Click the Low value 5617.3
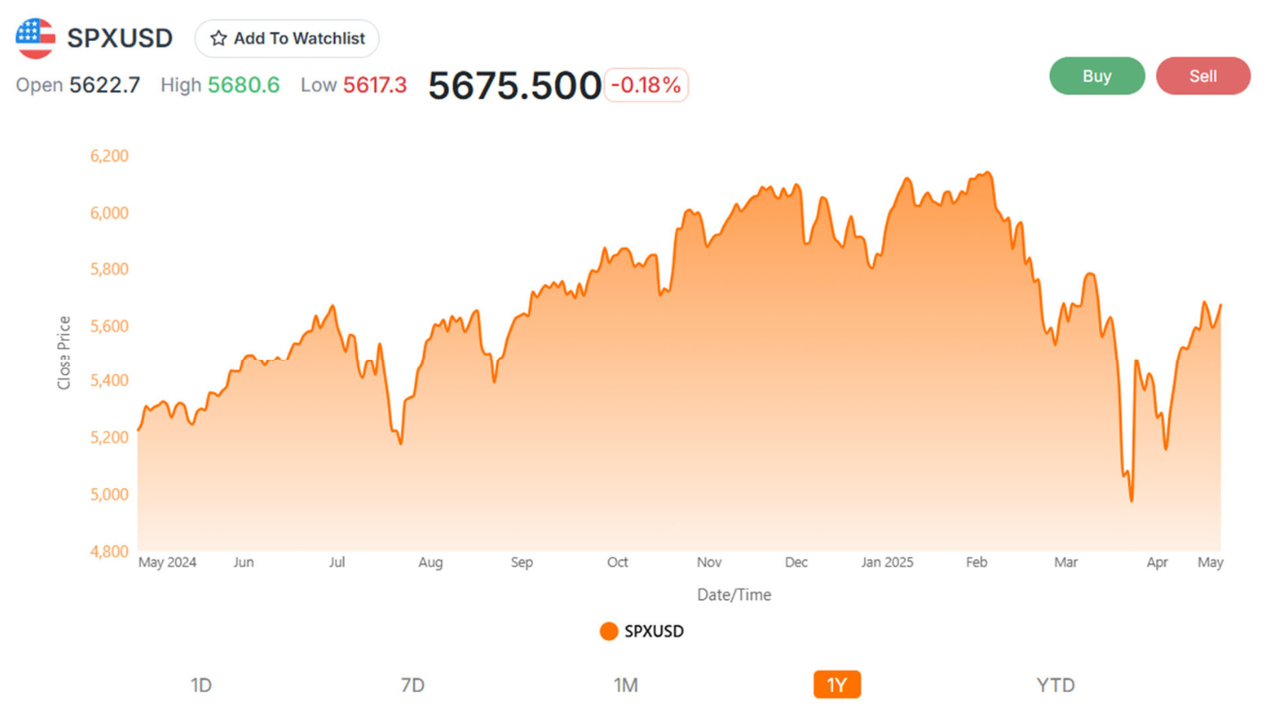 coord(375,85)
